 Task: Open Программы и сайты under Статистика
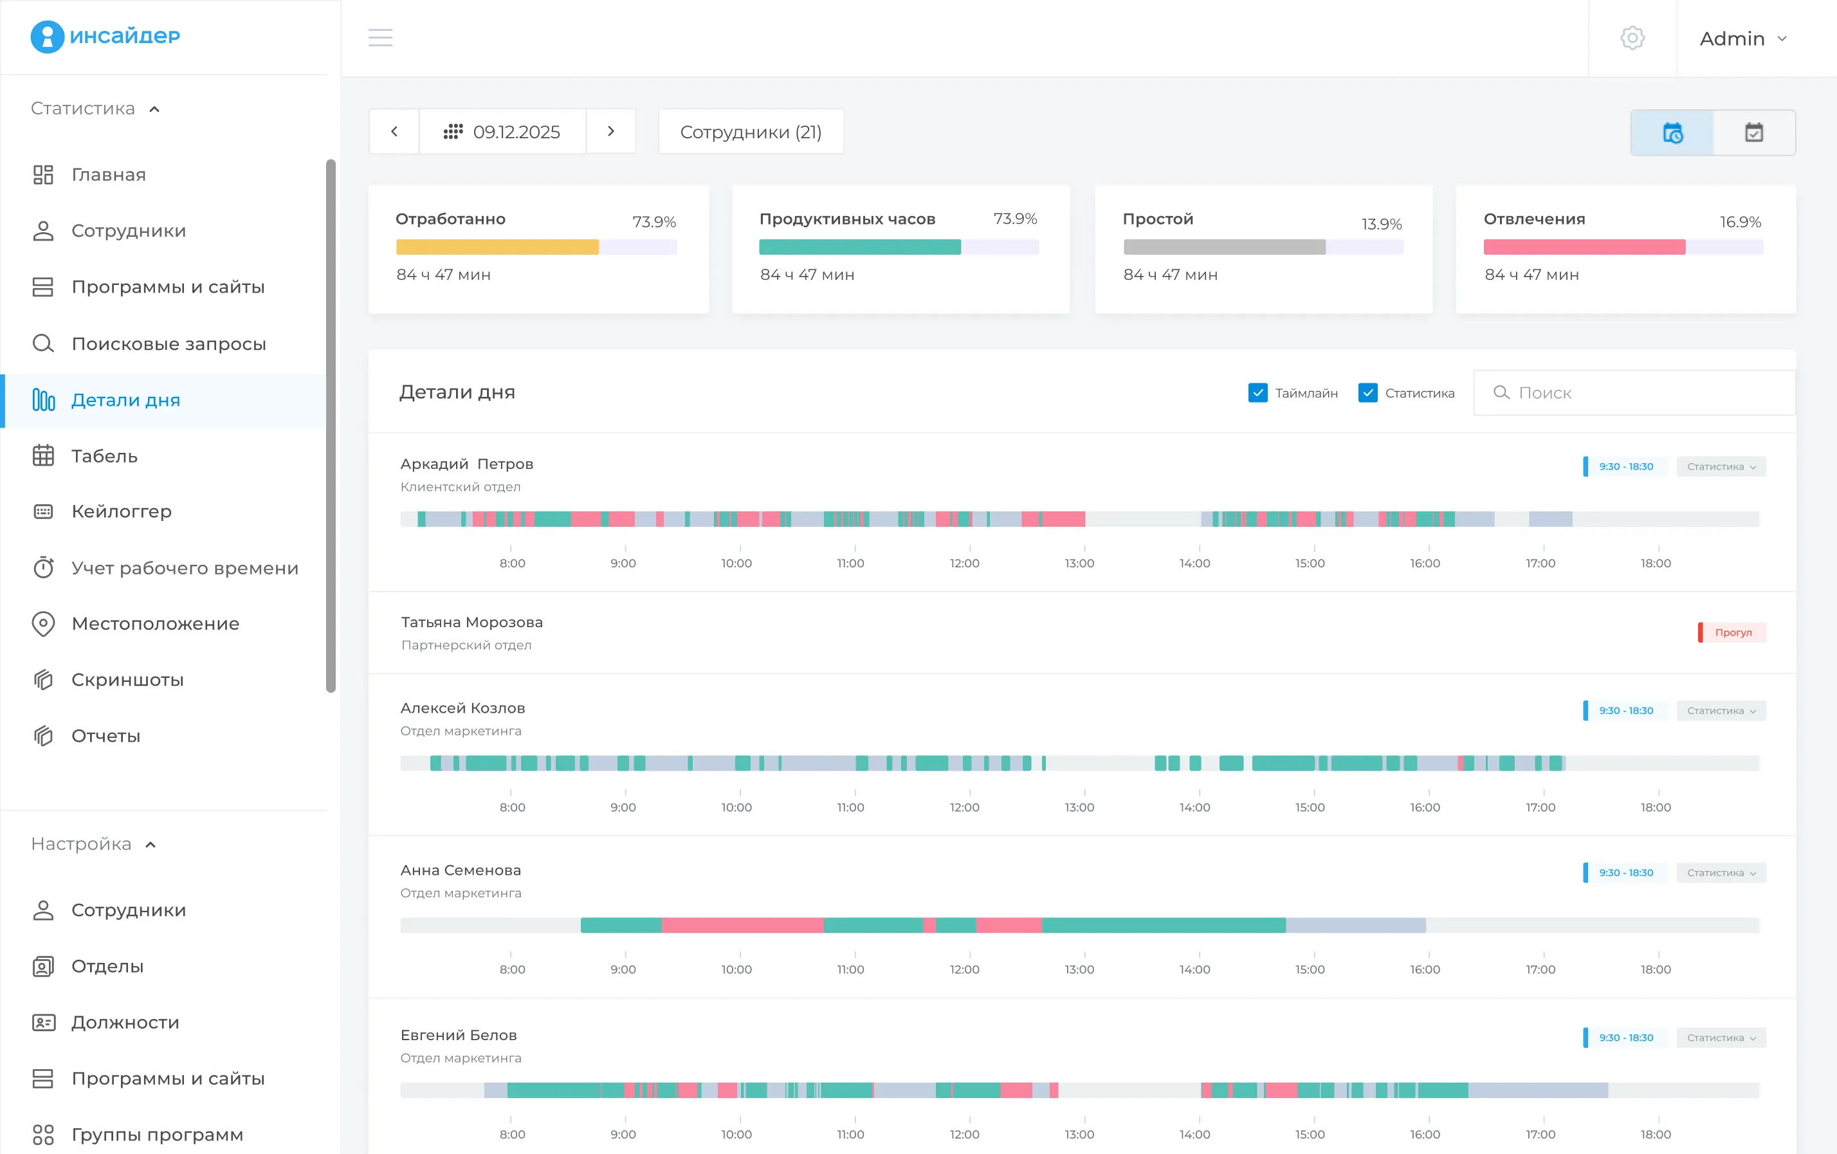pos(167,287)
